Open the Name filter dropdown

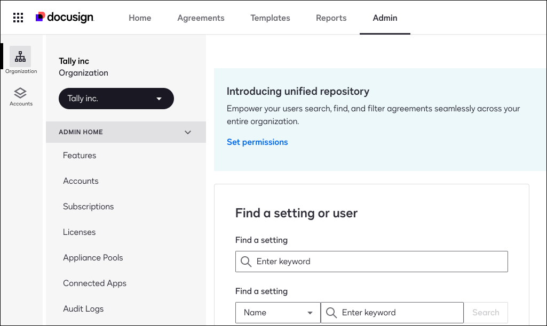pos(278,313)
